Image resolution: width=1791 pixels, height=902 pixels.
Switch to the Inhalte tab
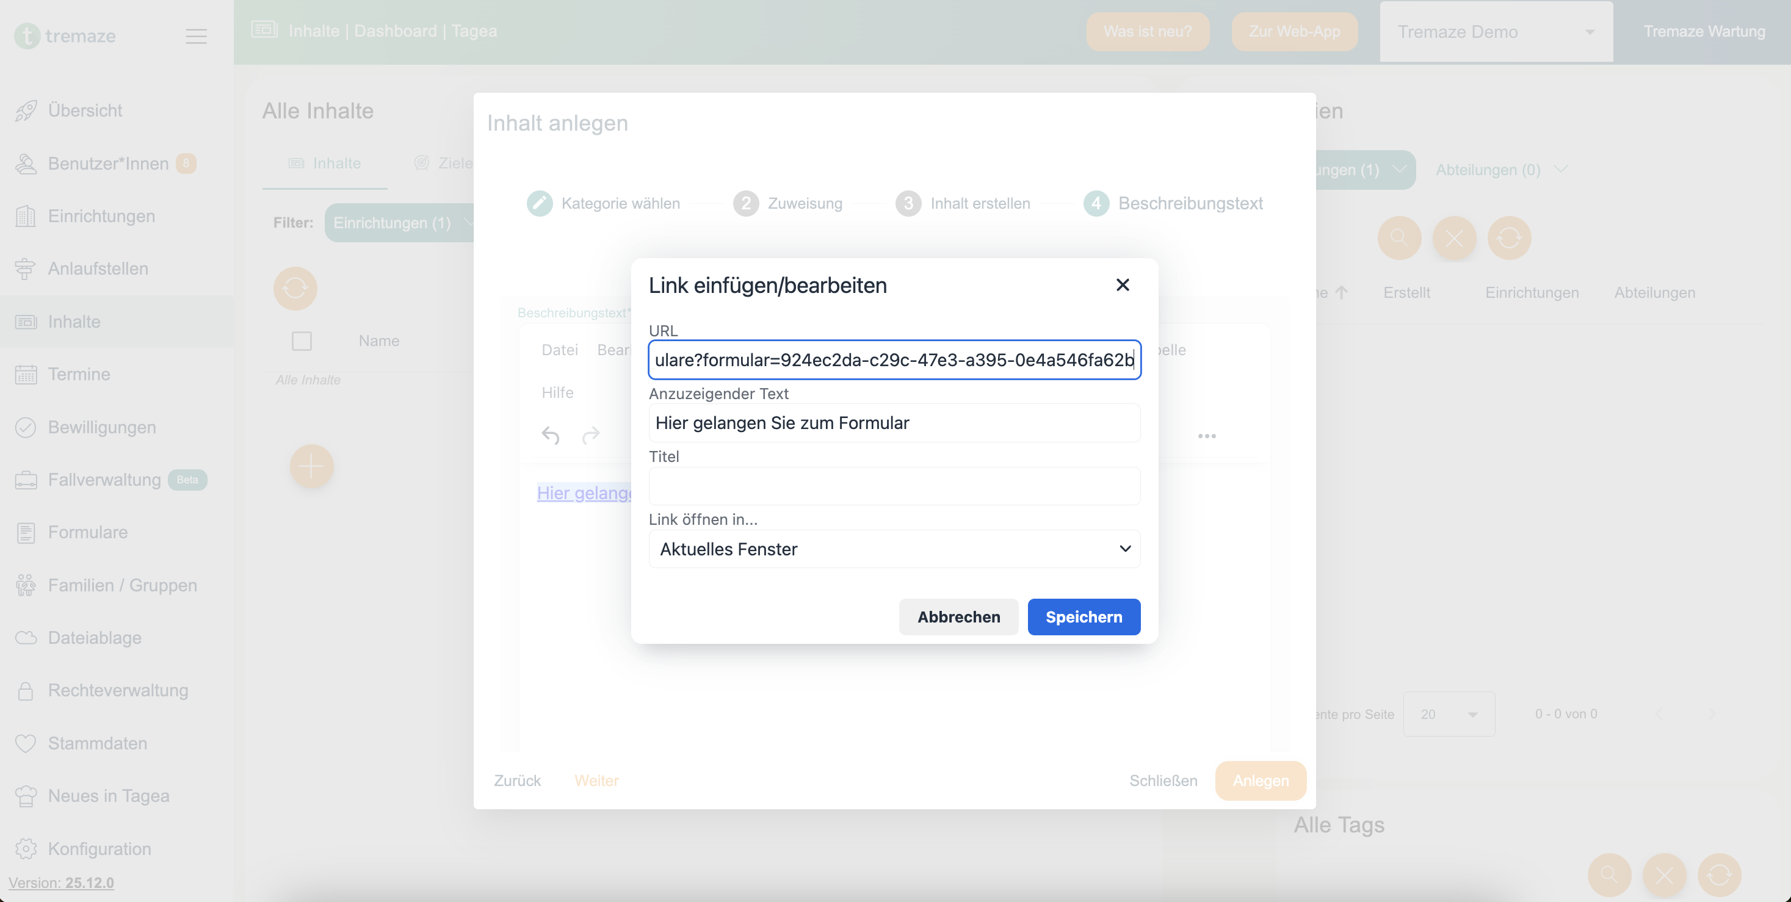click(x=325, y=164)
